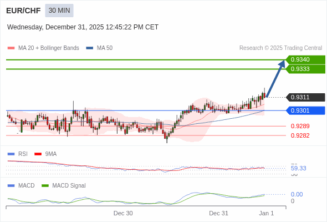The width and height of the screenshot is (327, 222).
Task: Click the MA 50 legend label
Action: [105, 48]
